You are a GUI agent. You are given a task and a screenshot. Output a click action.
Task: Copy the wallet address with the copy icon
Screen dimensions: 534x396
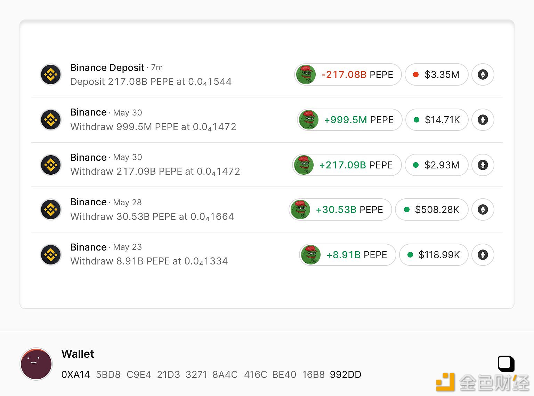click(506, 364)
